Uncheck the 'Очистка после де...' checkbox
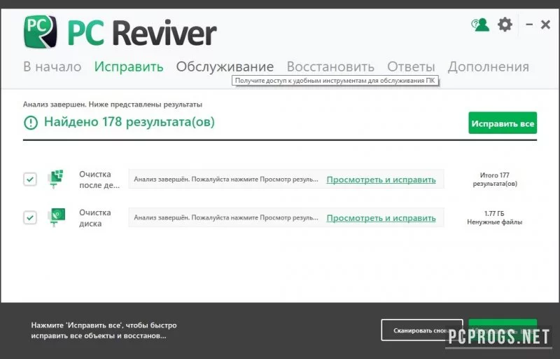The width and height of the screenshot is (560, 359). [x=30, y=179]
